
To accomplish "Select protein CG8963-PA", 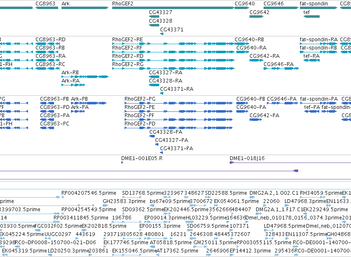I will tap(55, 116).
